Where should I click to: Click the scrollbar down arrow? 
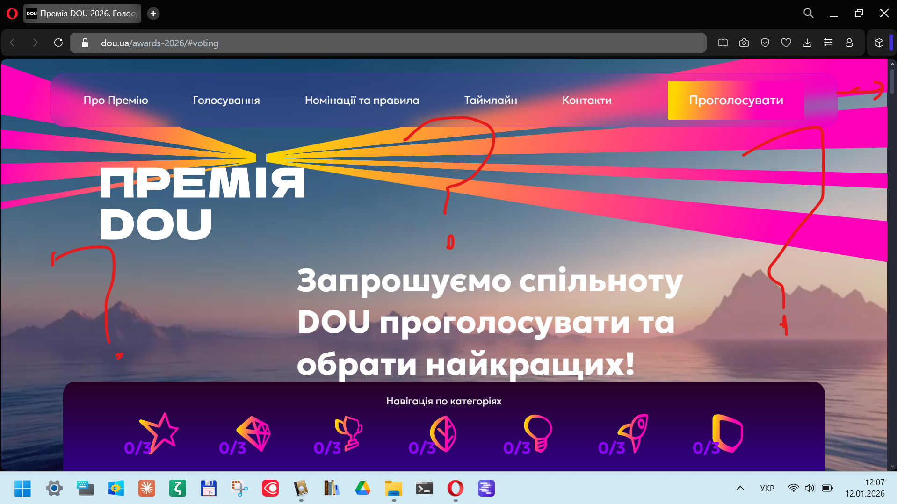pos(892,466)
